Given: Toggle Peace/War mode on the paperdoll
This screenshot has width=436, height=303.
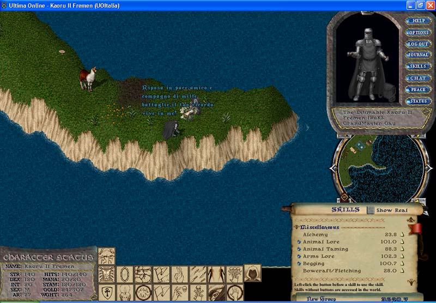Looking at the screenshot, I should pyautogui.click(x=418, y=89).
